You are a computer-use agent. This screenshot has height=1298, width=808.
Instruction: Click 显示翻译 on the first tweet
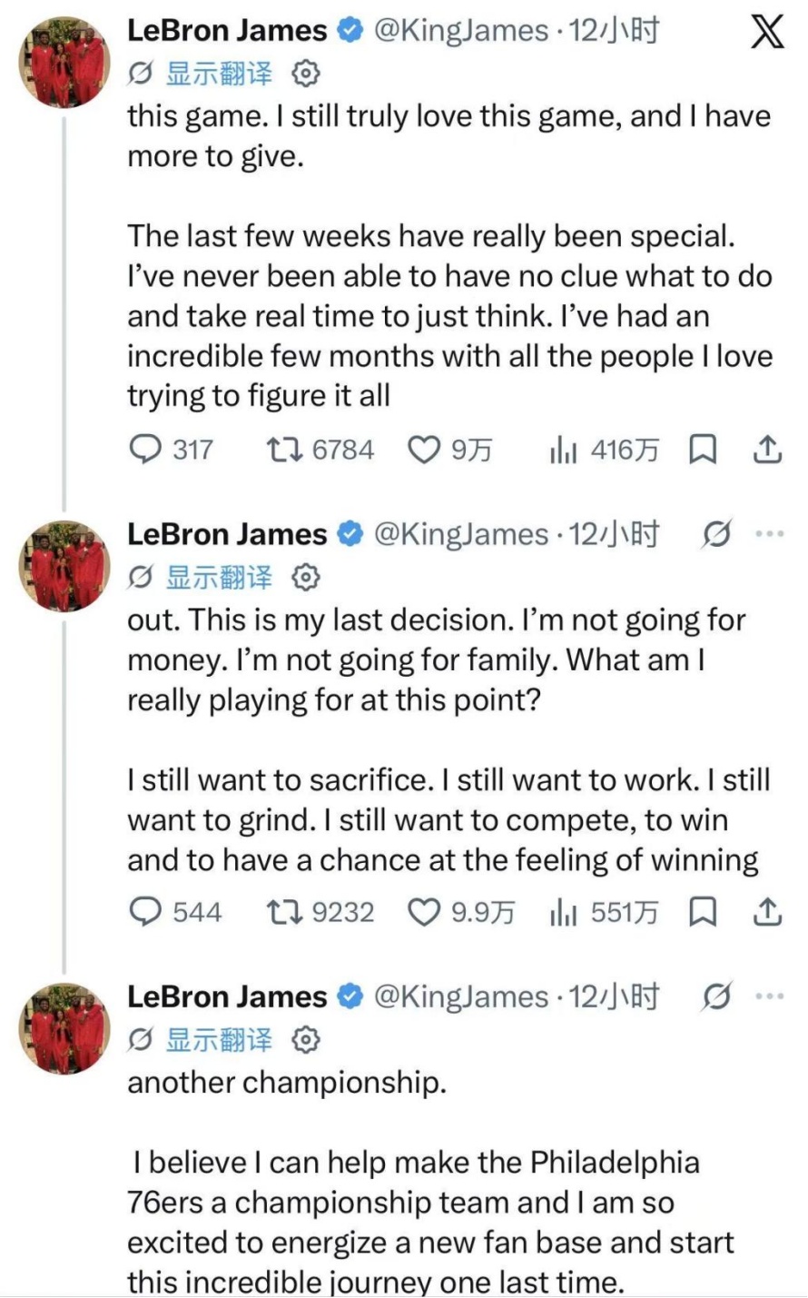click(x=218, y=73)
